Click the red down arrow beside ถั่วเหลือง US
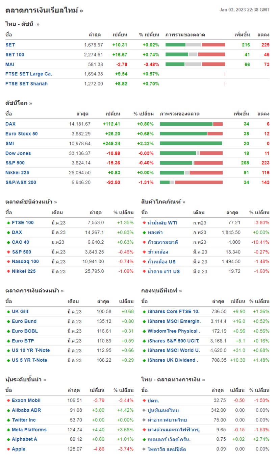The width and height of the screenshot is (278, 460). pyautogui.click(x=144, y=262)
